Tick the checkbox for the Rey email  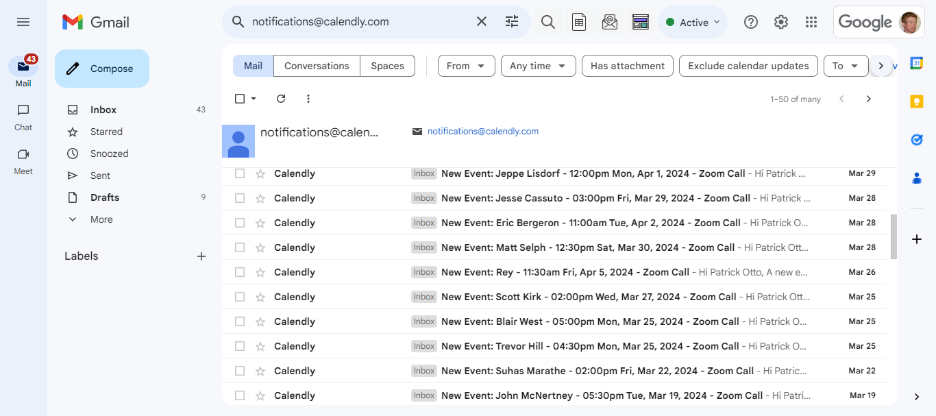[240, 272]
